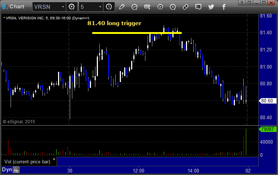Open the GET tools menu icon
The width and height of the screenshot is (278, 175).
point(147,7)
